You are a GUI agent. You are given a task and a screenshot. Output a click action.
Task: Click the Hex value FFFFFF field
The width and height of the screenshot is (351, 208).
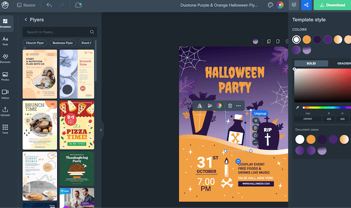307,119
